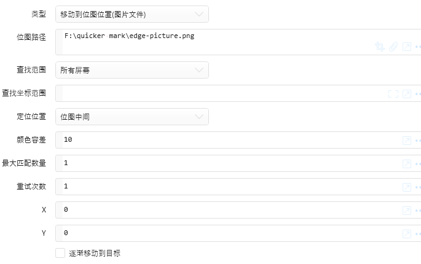Open expression editor icon for 最大匹配数量

(407, 164)
